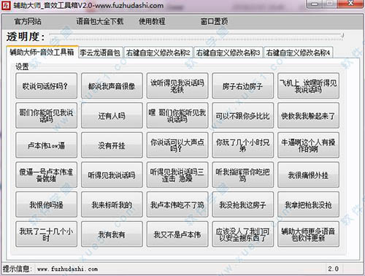Click the 没有开挂 sound button
This screenshot has width=365, height=276.
pyautogui.click(x=112, y=145)
